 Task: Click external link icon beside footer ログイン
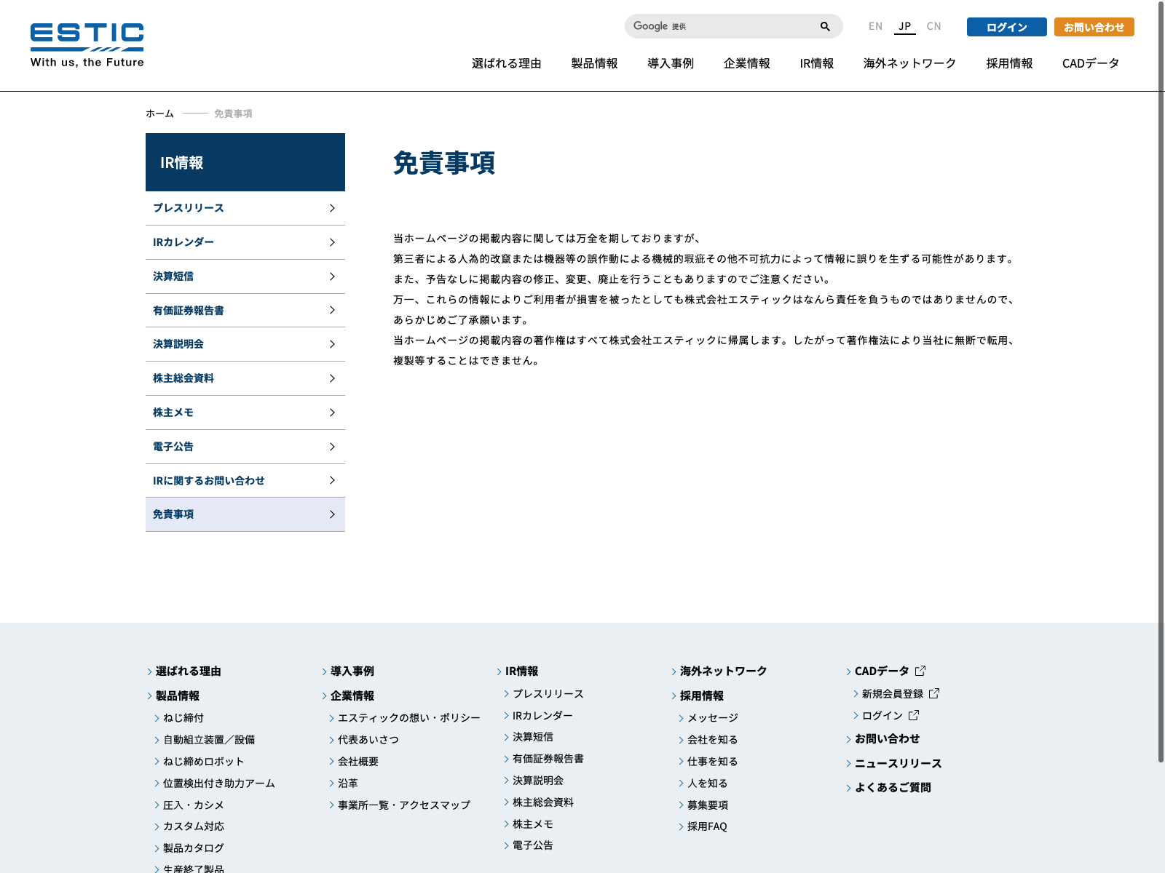click(x=914, y=715)
